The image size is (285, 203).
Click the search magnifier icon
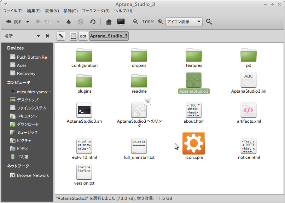point(209,22)
